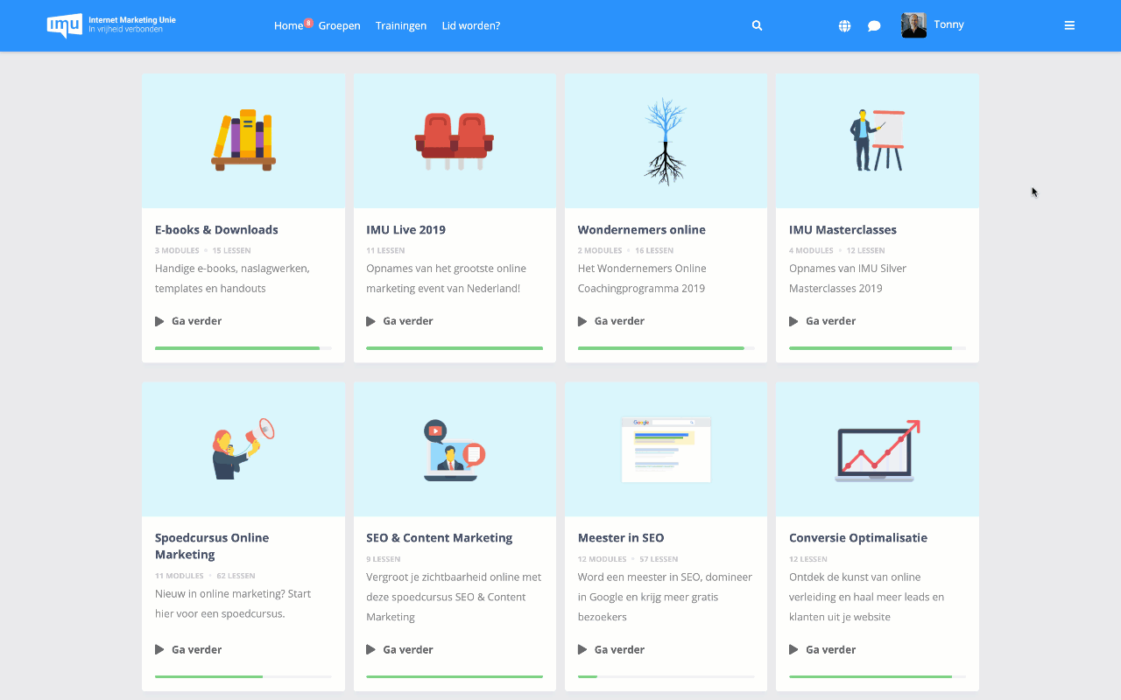This screenshot has height=700, width=1121.
Task: Click the progress bar of Meester in SEO
Action: click(666, 676)
